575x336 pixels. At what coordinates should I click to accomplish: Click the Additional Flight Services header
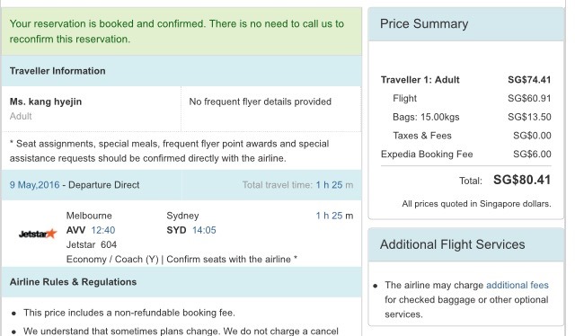465,244
